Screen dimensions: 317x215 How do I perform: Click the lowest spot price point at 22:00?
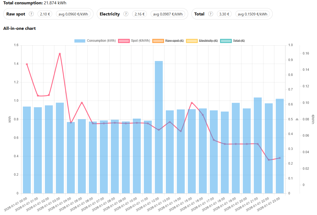269,160
